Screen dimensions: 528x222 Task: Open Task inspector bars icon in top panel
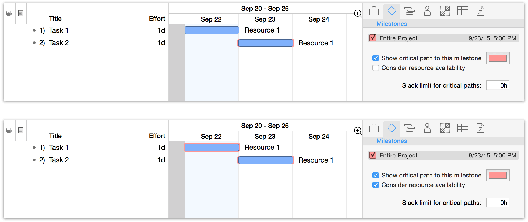pos(409,11)
